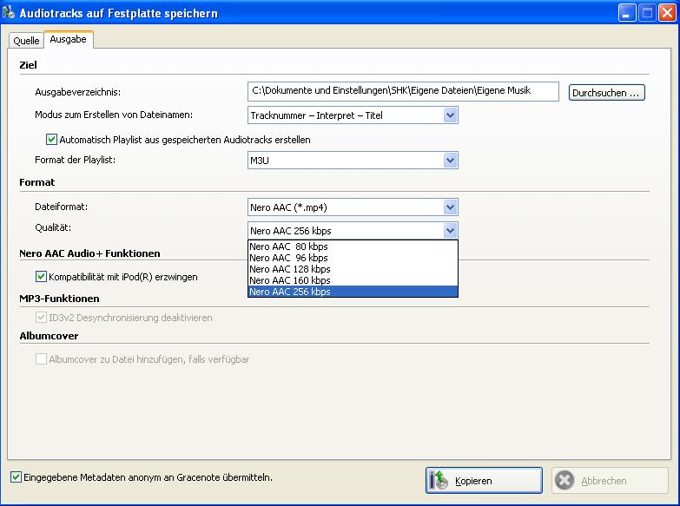
Task: Collapse the Qualität dropdown arrow
Action: pos(450,230)
